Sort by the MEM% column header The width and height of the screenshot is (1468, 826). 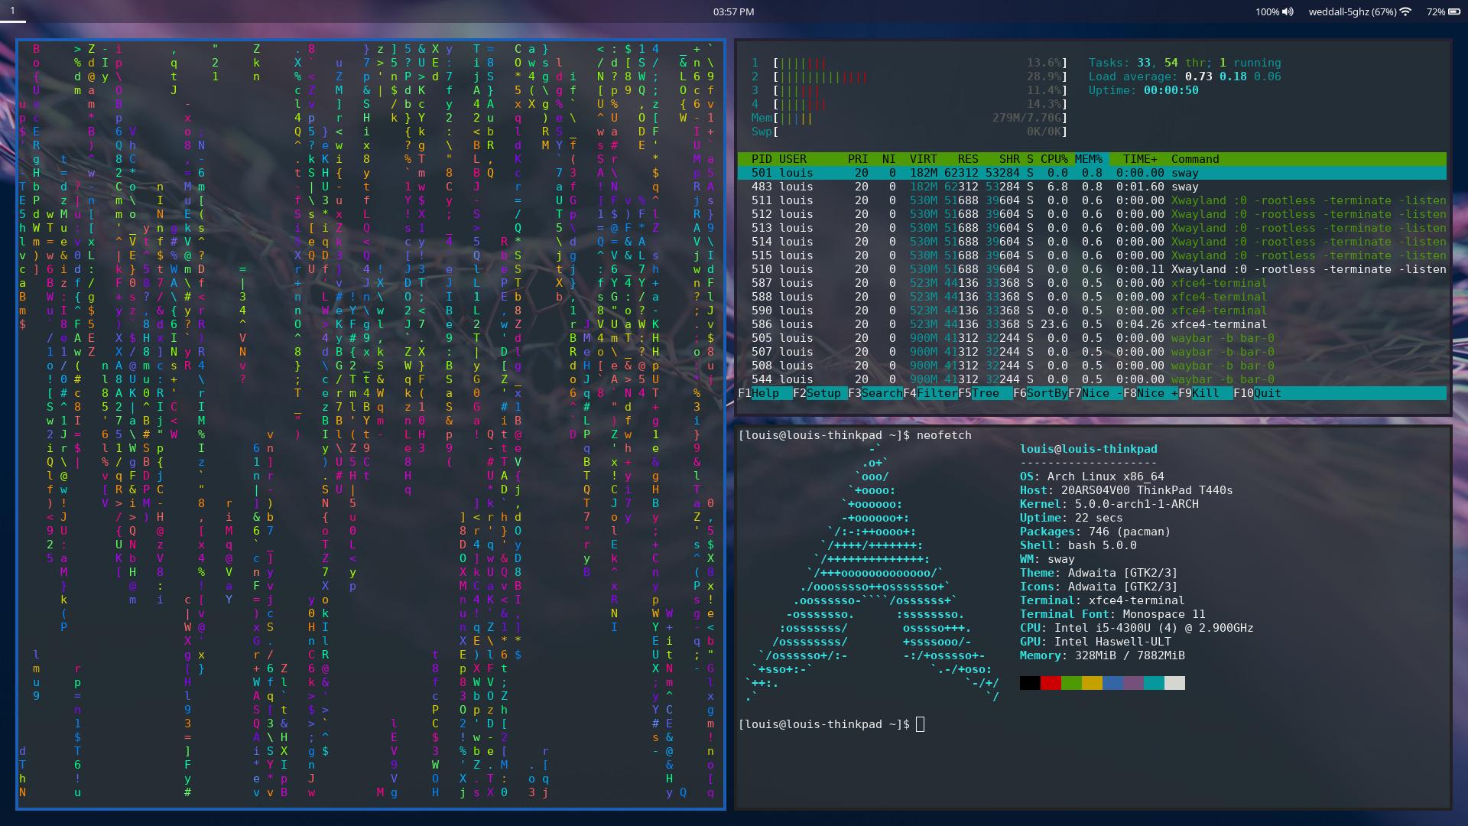(x=1089, y=159)
